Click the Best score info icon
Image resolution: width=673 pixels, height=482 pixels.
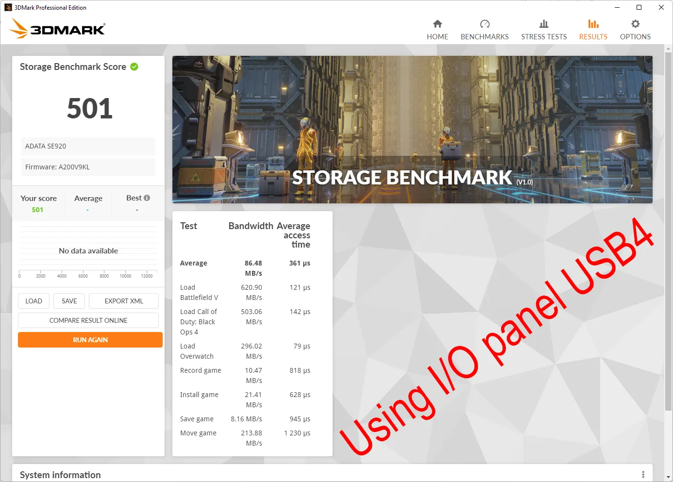147,198
